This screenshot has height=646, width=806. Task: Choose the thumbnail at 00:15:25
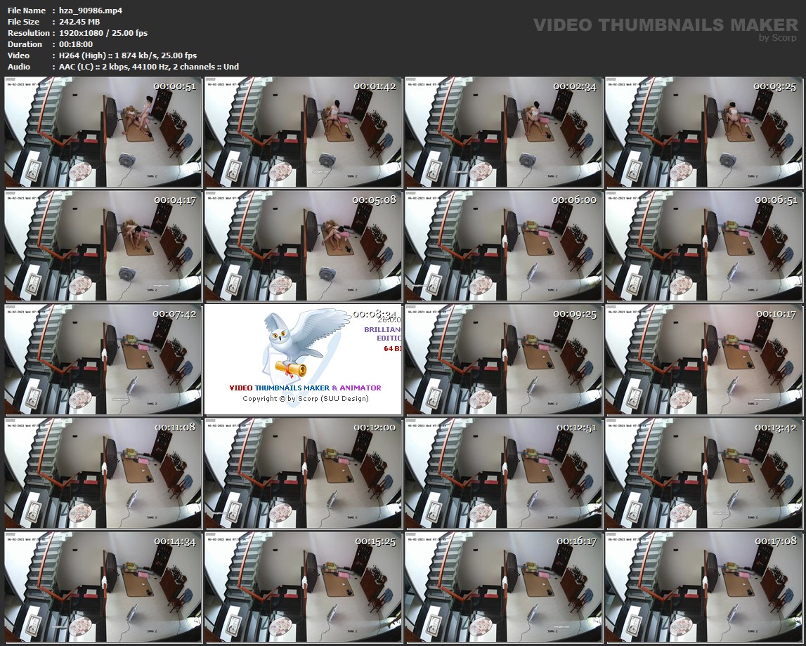pyautogui.click(x=304, y=587)
